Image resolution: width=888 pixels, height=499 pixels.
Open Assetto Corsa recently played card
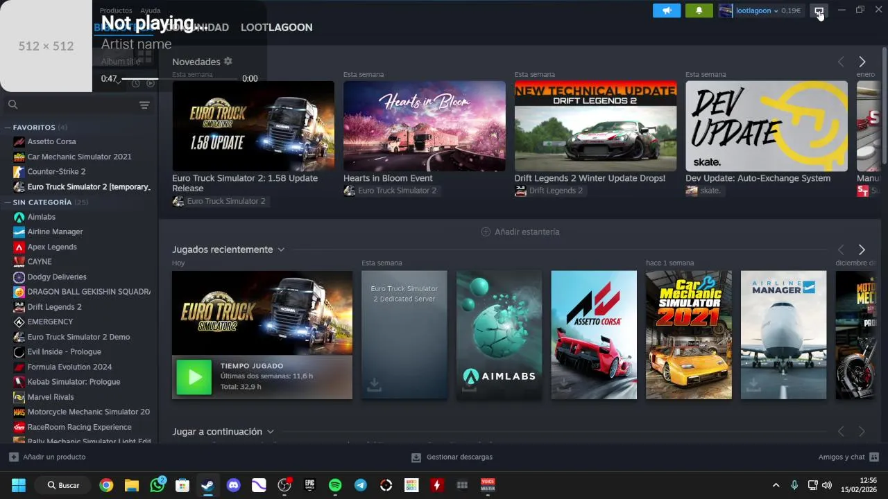click(x=594, y=335)
